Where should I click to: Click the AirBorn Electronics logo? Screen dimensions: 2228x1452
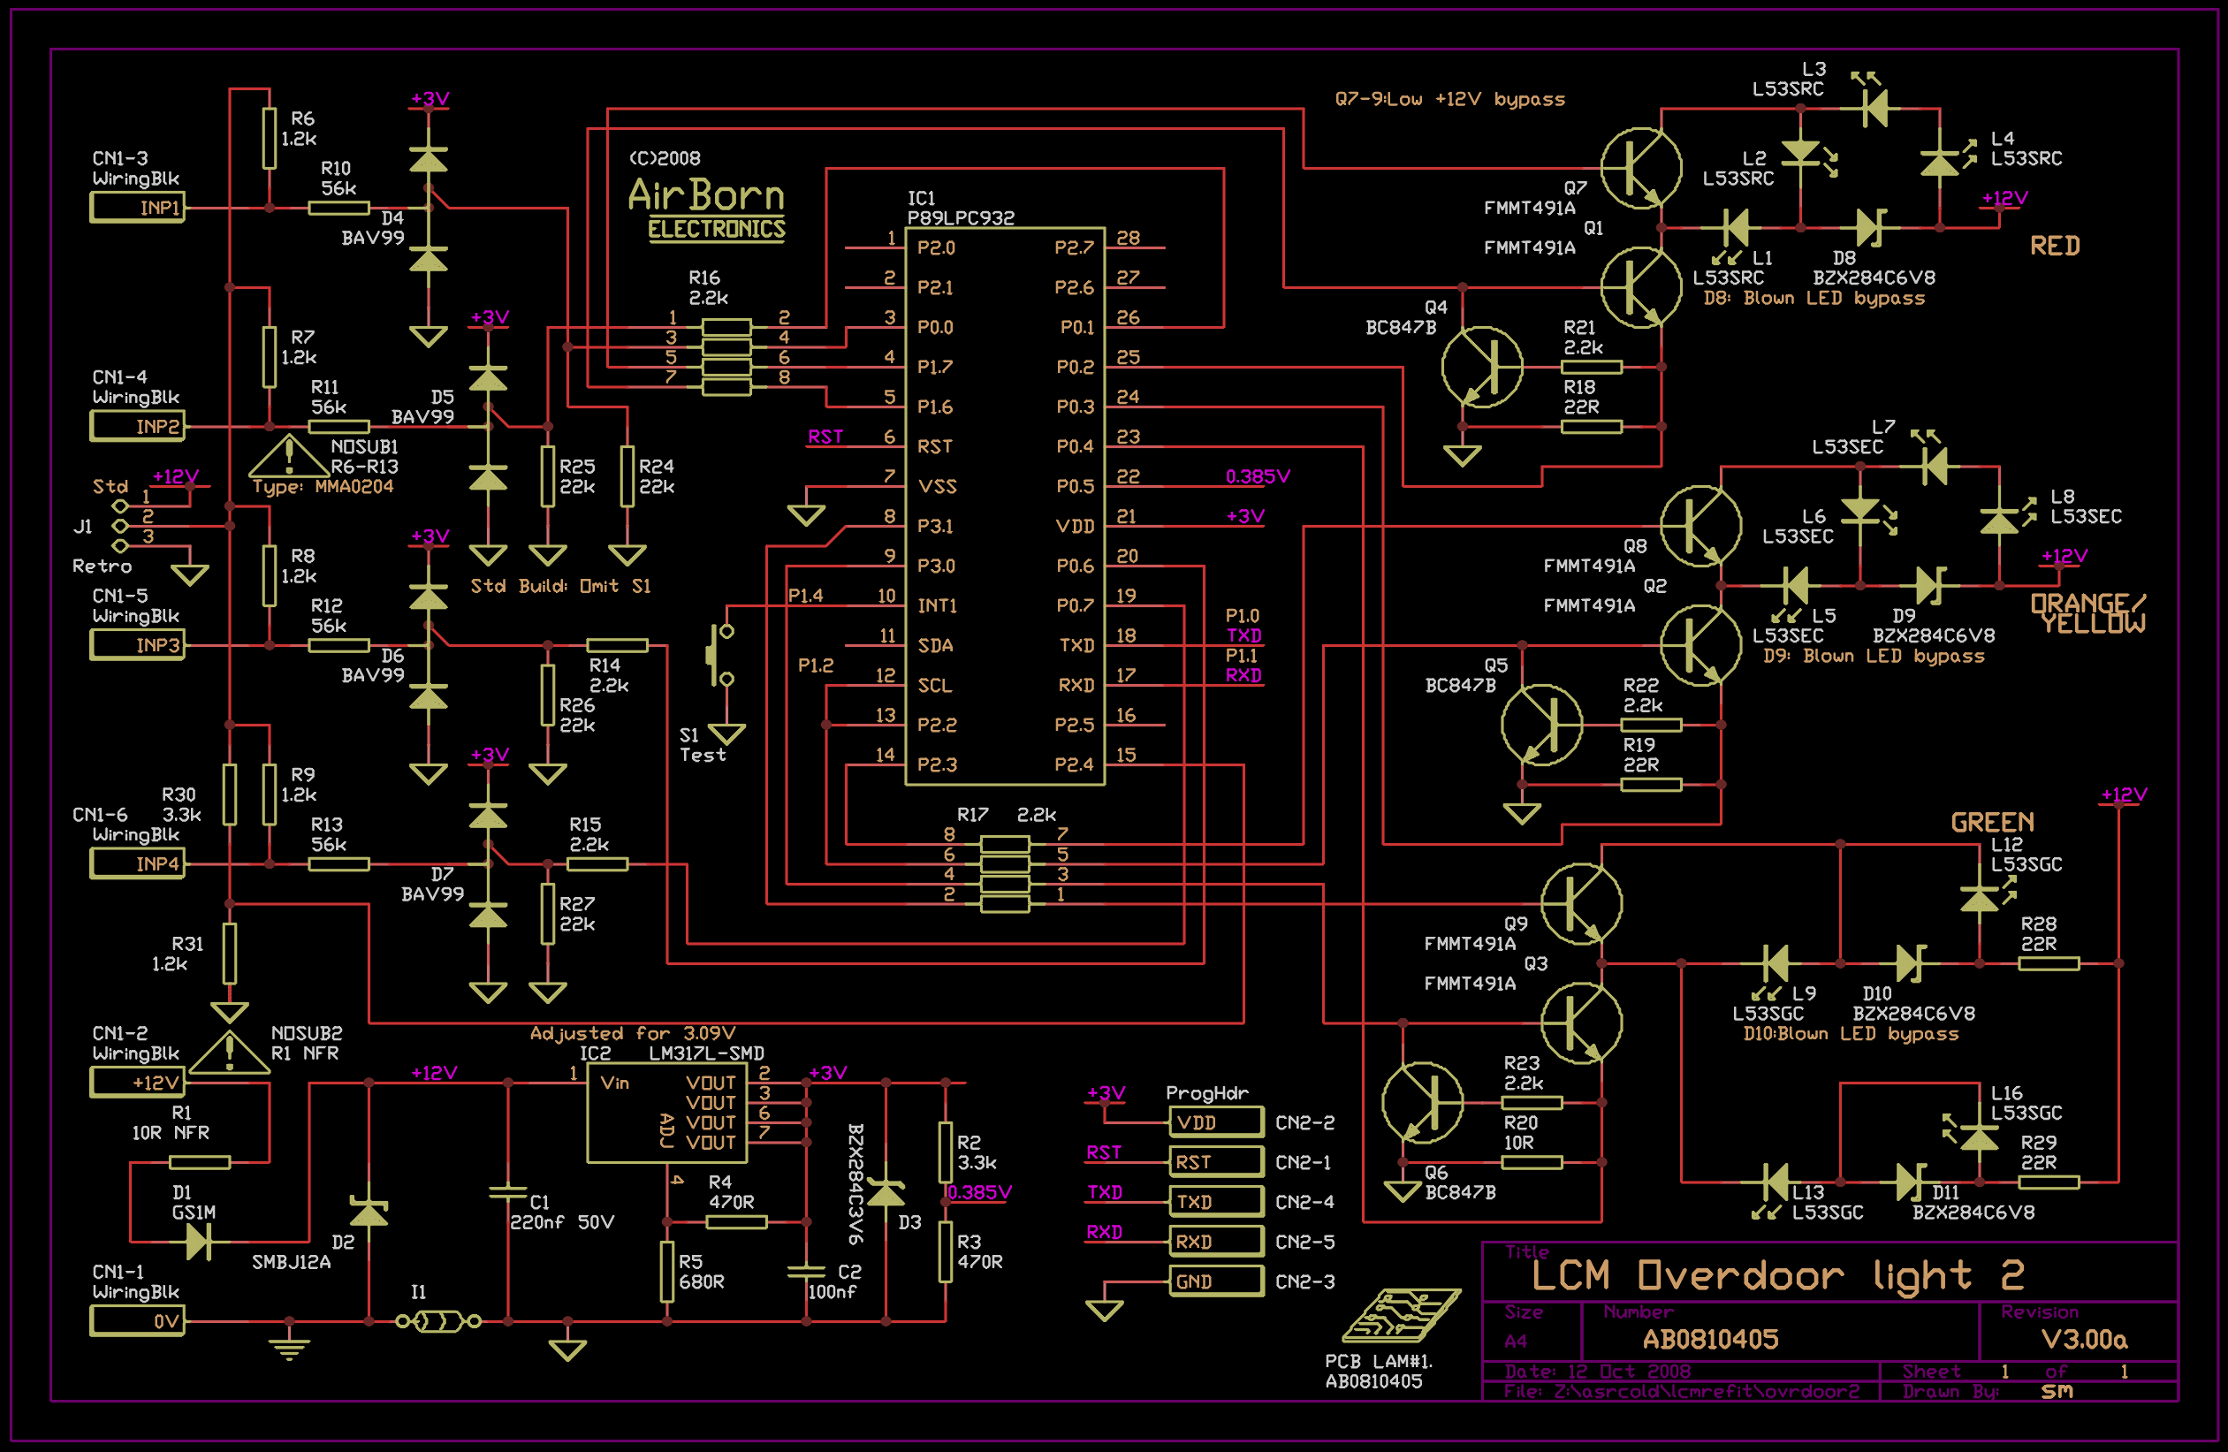click(707, 209)
